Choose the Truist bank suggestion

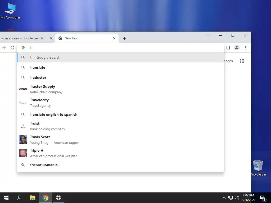click(120, 126)
